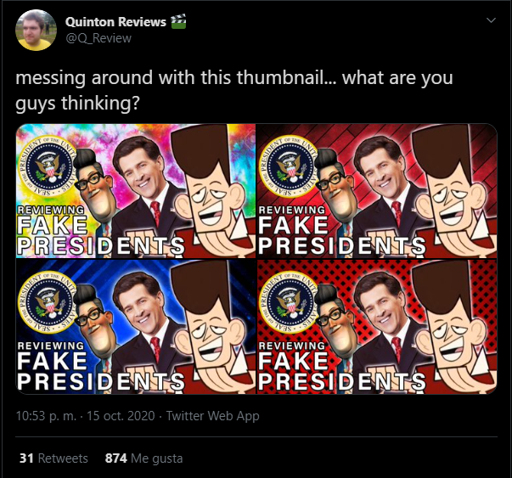This screenshot has width=512, height=478.
Task: View the 874 Me gusta list
Action: (143, 458)
